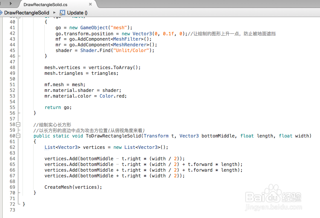Click the Shader.Find call on line 45

(117, 51)
